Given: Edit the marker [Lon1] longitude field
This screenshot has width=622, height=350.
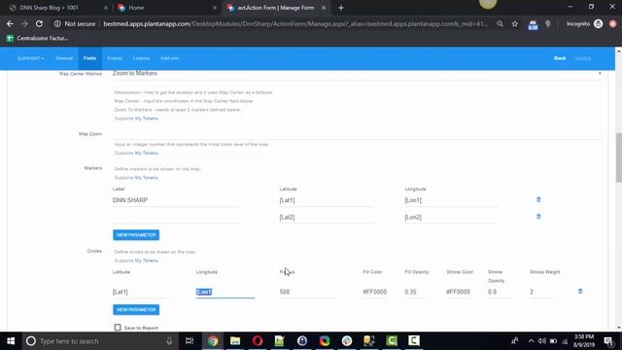Looking at the screenshot, I should click(x=451, y=200).
